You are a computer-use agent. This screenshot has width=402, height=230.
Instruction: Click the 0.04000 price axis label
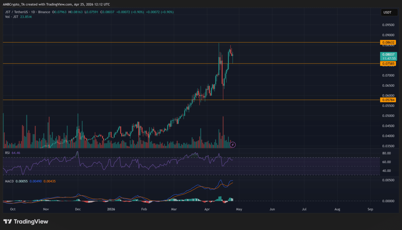(x=388, y=136)
